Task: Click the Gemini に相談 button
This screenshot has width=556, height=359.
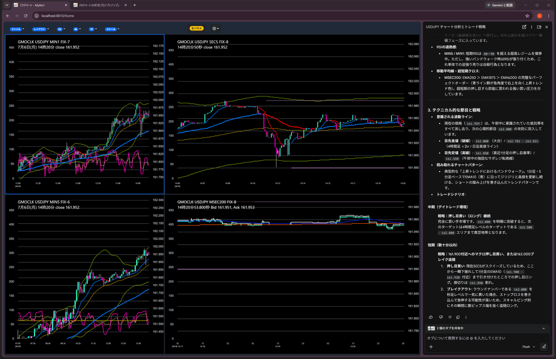Action: [500, 5]
